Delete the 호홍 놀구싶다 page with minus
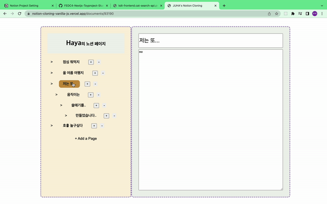Viewport: 327px width, 204px height. click(x=102, y=126)
